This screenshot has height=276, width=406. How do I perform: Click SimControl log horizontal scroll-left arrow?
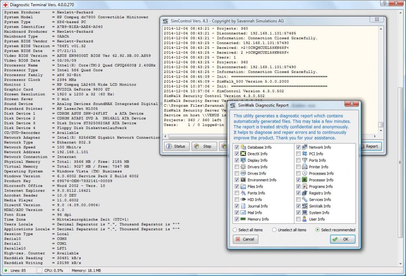166,136
